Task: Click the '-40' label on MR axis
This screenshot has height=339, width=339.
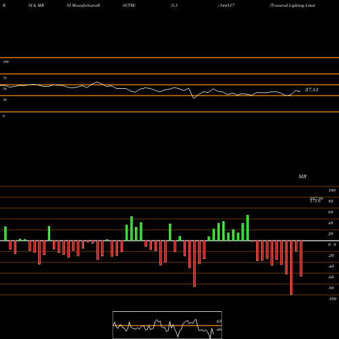Action: pos(331,266)
